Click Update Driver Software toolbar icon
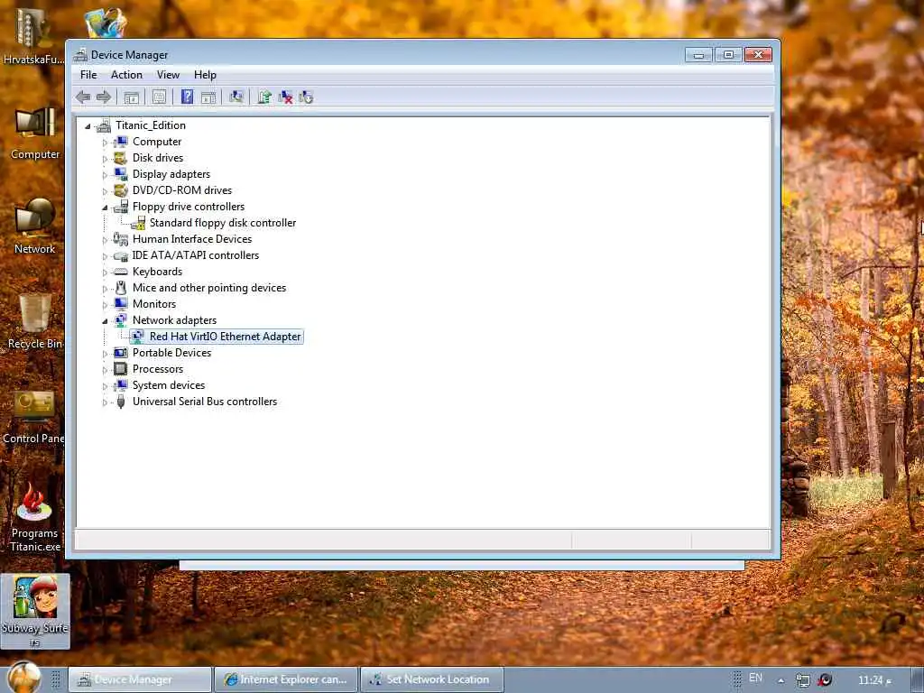This screenshot has height=693, width=924. click(x=264, y=97)
